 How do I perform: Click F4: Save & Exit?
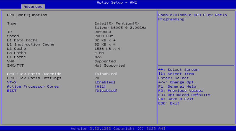click(x=176, y=99)
